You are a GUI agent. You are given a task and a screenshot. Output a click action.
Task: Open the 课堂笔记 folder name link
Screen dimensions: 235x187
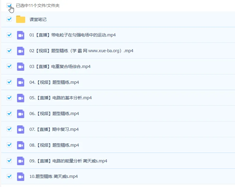(38, 19)
